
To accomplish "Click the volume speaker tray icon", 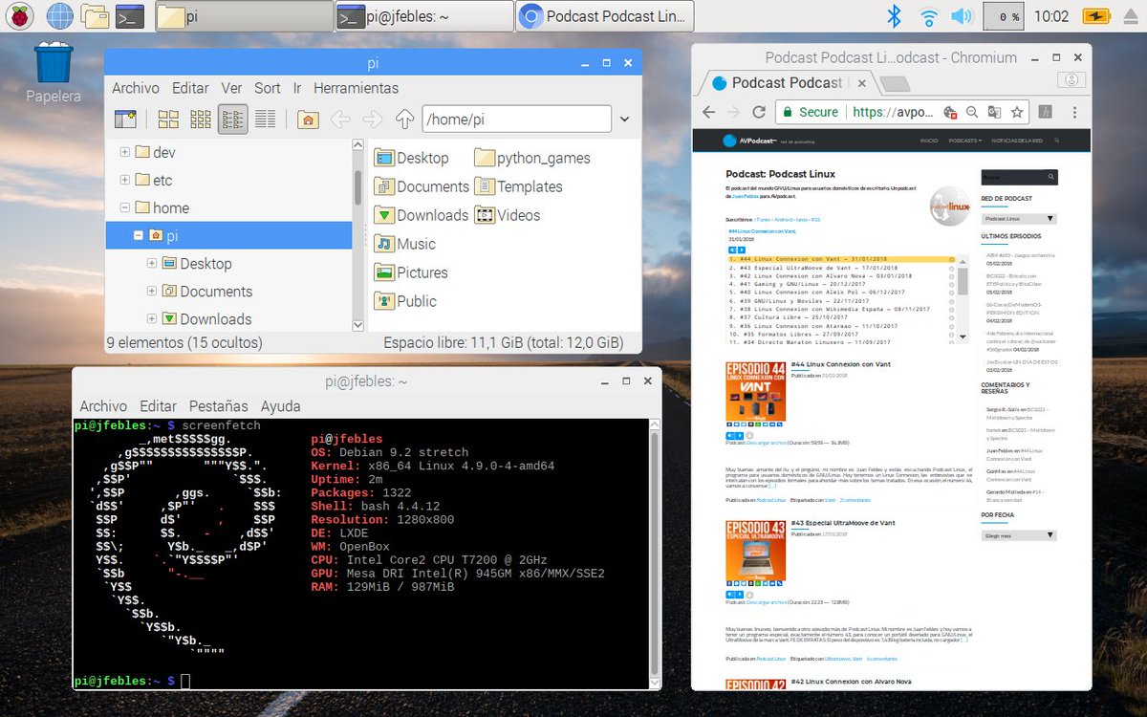I will click(962, 15).
